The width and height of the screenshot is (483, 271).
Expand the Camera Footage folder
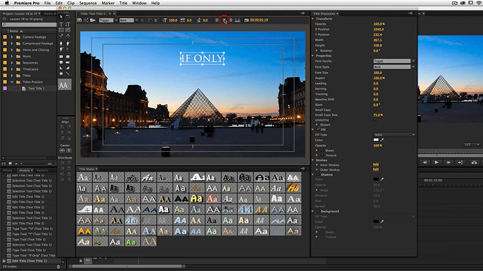[12, 37]
